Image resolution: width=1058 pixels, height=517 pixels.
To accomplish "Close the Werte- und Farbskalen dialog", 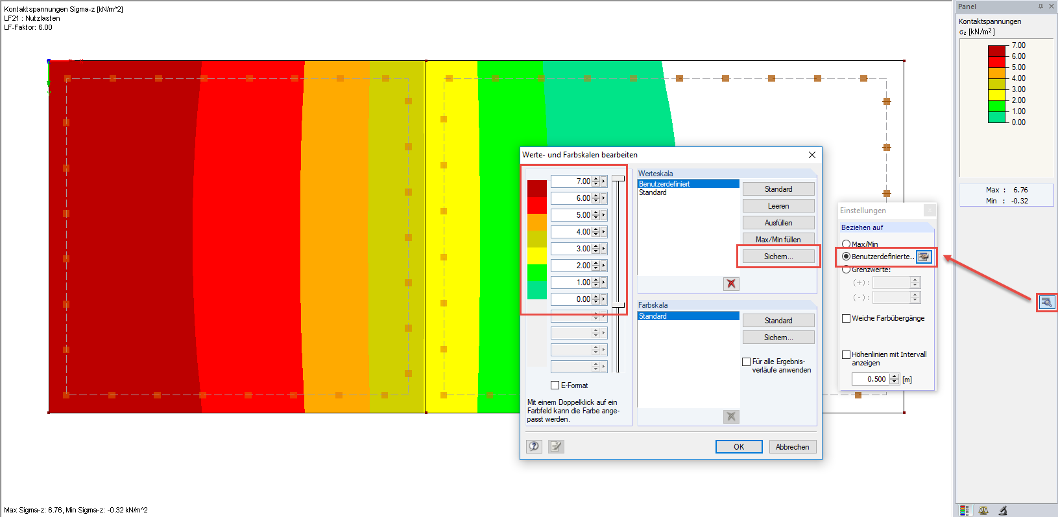I will [x=812, y=155].
